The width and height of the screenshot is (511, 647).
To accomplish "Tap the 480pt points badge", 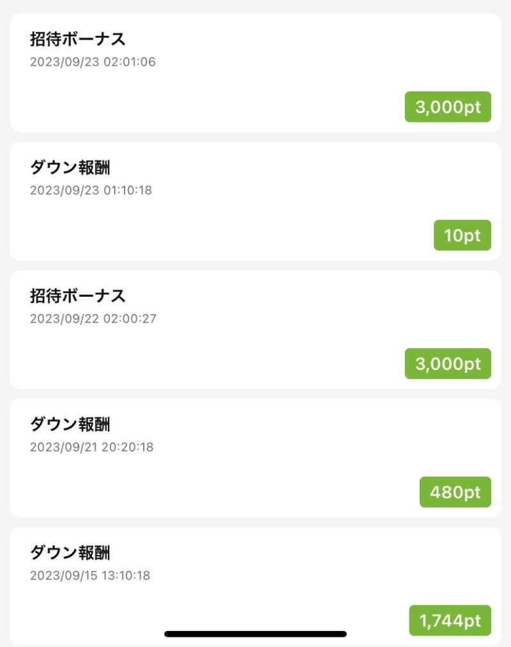I will (455, 492).
